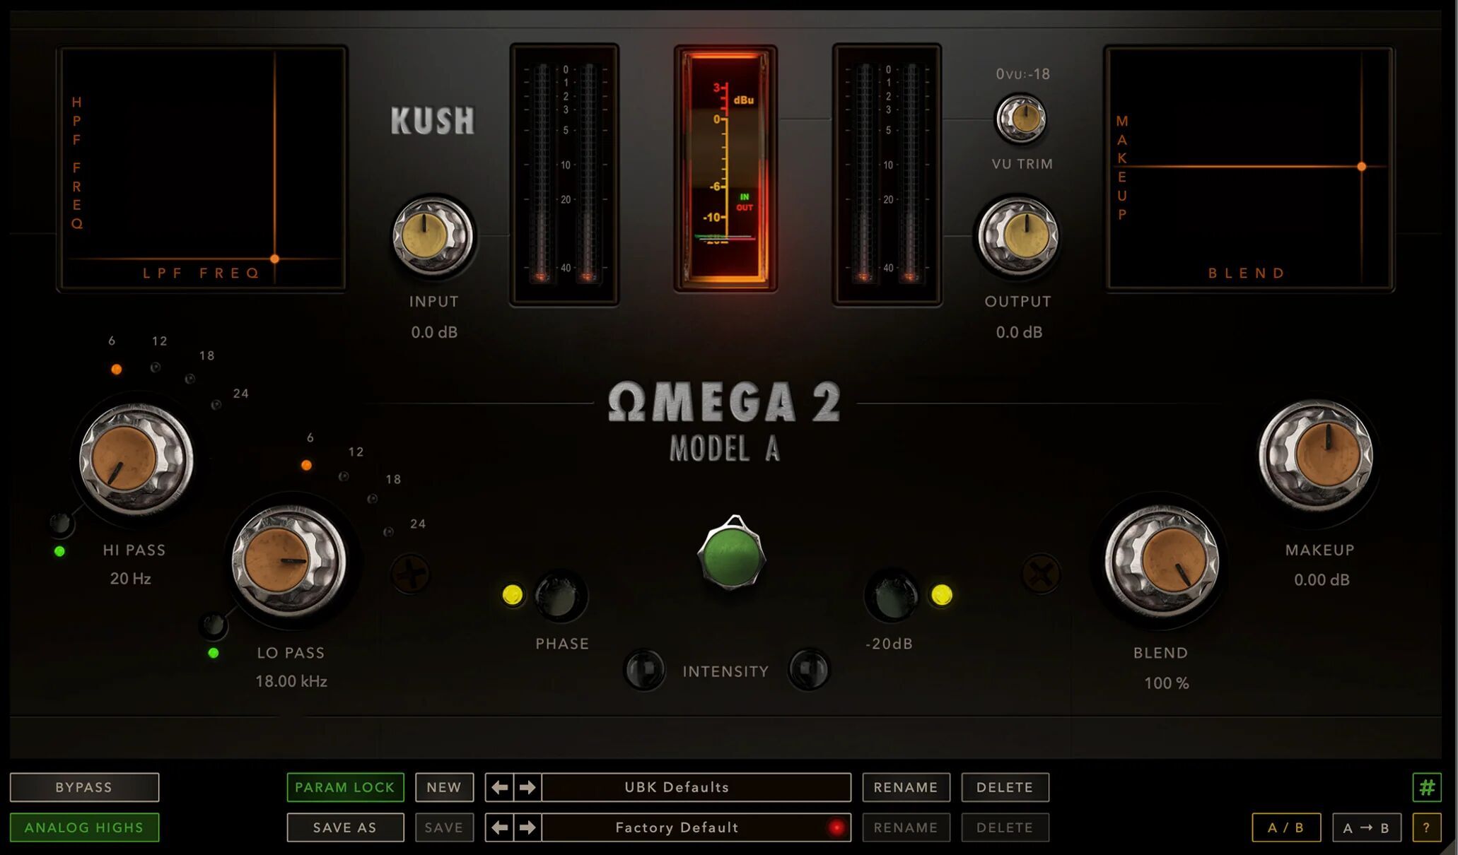Click the VU TRIM knob
This screenshot has width=1458, height=855.
click(x=1020, y=118)
